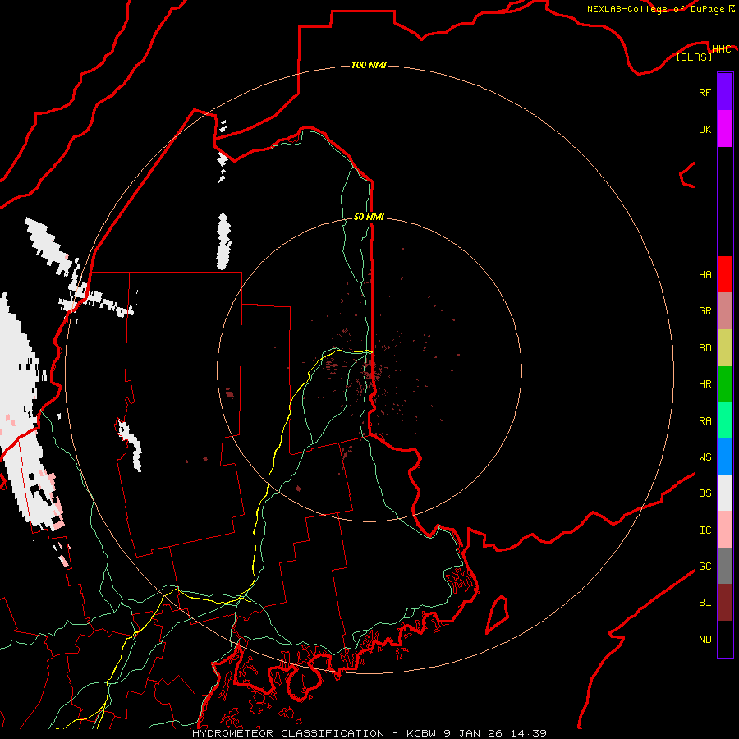Select the BD yellow legend block
Viewport: 739px width, 739px height.
point(725,348)
